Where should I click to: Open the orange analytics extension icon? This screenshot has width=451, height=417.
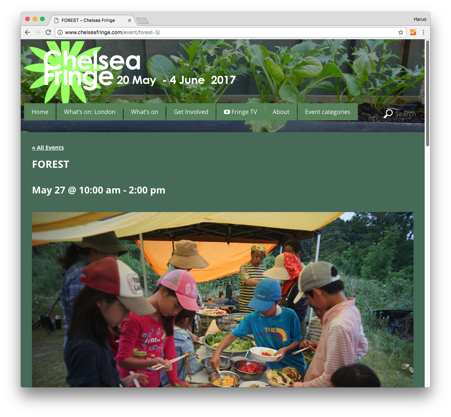pos(413,32)
